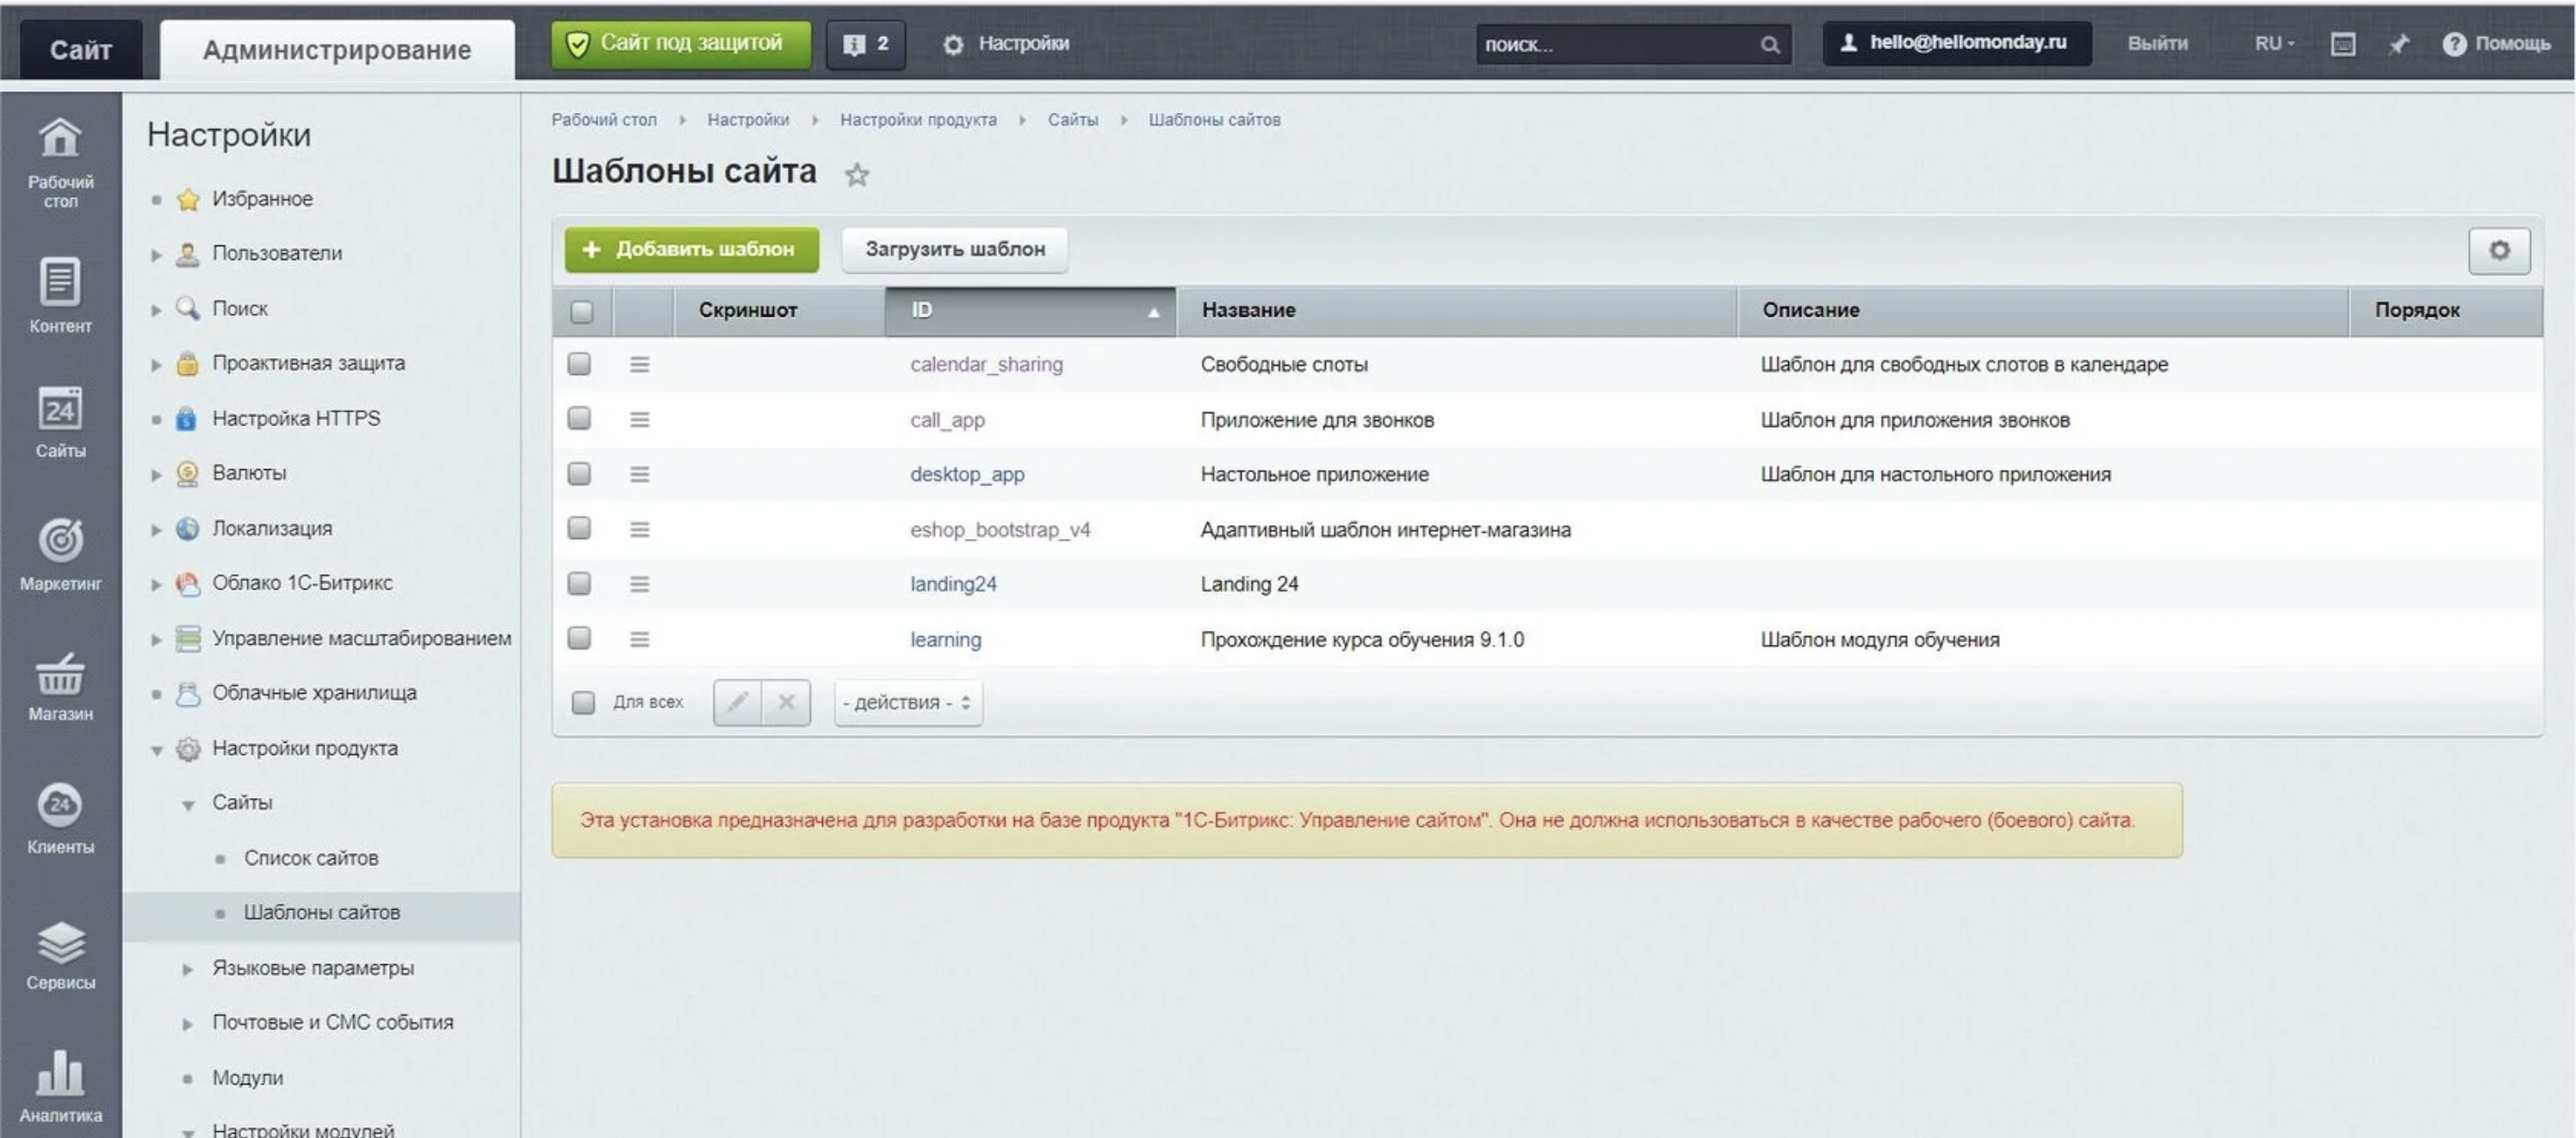Screen dimensions: 2576x1138
Task: Pin the admin panel pushpin icon
Action: 2398,44
